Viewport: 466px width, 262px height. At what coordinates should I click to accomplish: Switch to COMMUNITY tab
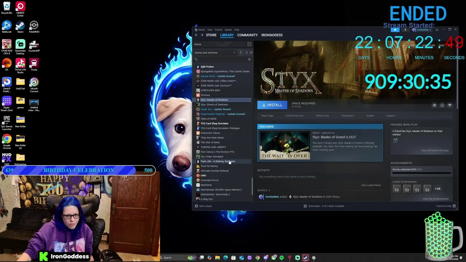coord(248,35)
